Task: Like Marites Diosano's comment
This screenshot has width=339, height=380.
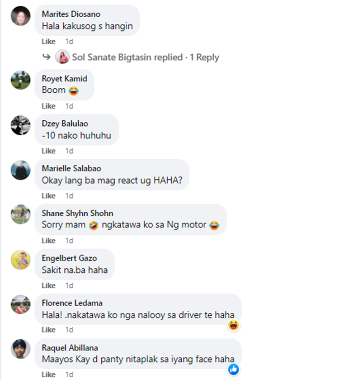Action: [x=48, y=42]
